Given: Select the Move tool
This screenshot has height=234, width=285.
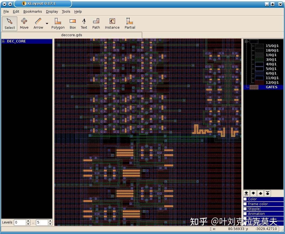Looking at the screenshot, I should pos(24,23).
